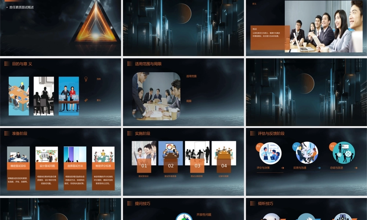
Task: Click the 选择面试方法 card heading
Action: [x=75, y=166]
